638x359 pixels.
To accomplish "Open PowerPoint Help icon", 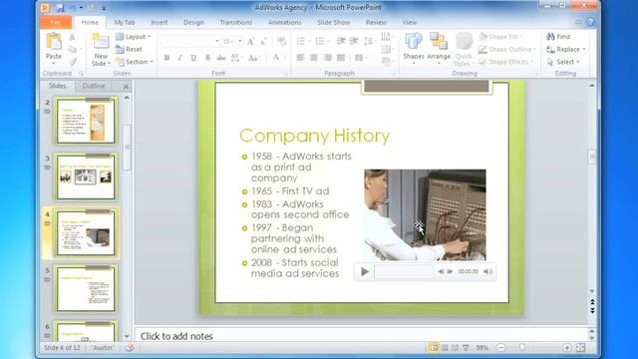I will 590,22.
